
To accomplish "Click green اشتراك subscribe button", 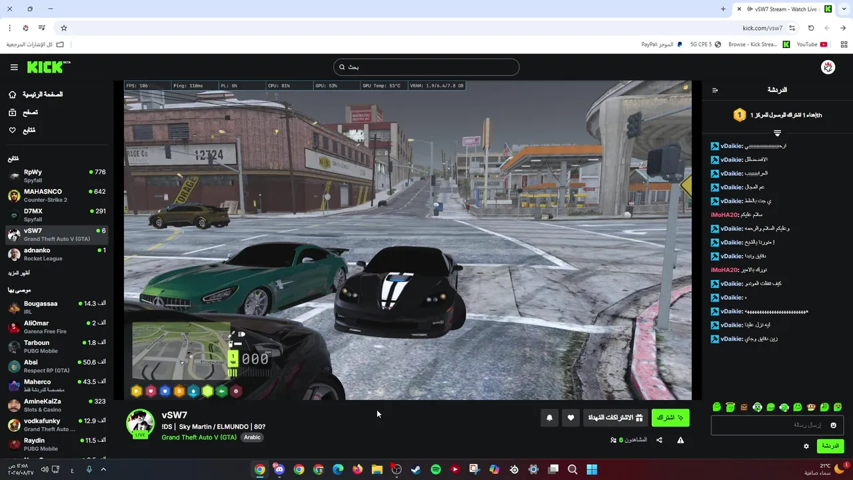I will pyautogui.click(x=670, y=418).
